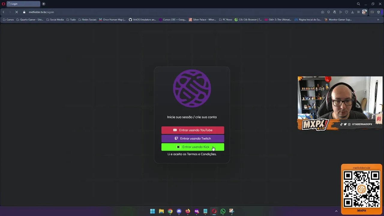Open the Termos e Condições link
This screenshot has width=384, height=216.
click(x=202, y=154)
